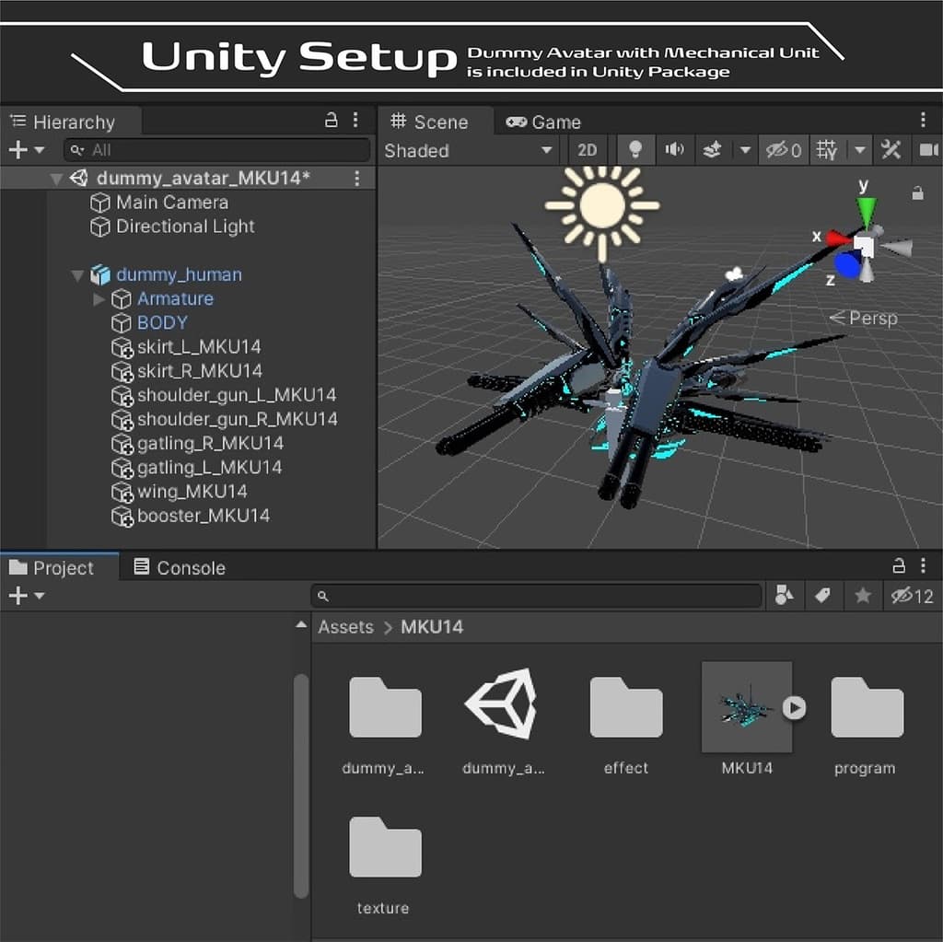943x942 pixels.
Task: Select gatling_R_MKU14 object
Action: click(x=197, y=443)
